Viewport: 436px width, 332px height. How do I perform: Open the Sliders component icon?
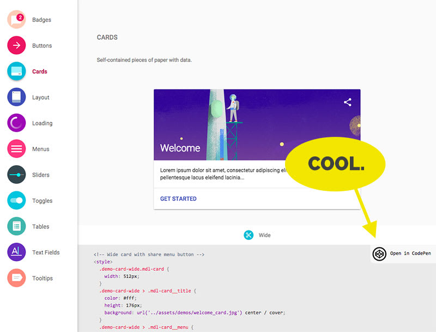coord(16,174)
